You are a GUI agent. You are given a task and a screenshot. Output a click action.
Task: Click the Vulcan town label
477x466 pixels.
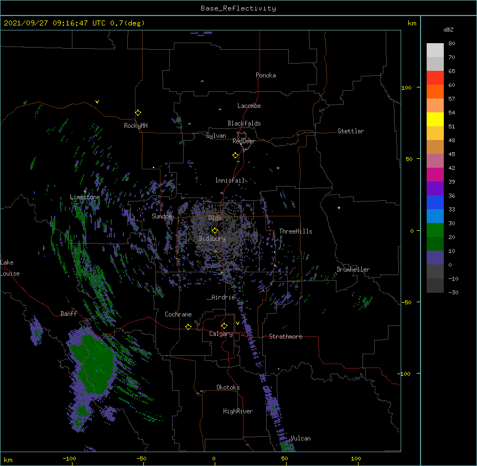point(301,438)
